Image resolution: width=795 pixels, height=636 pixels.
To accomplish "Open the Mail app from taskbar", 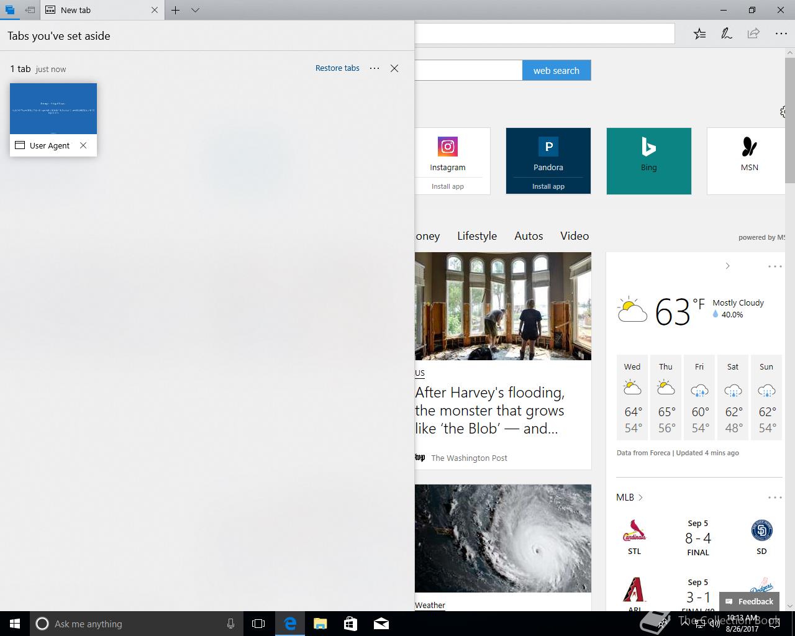I will pos(381,624).
